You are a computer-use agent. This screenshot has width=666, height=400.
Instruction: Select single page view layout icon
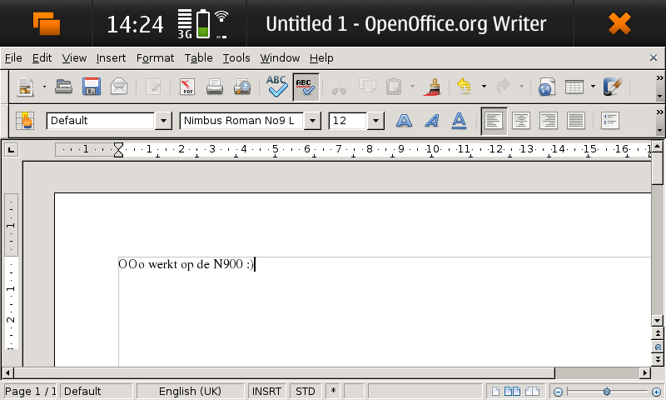point(495,391)
